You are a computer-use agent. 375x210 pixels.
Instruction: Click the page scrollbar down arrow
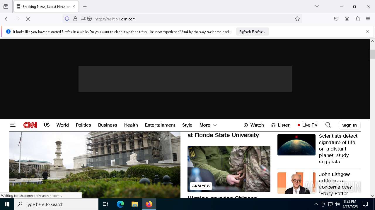pyautogui.click(x=372, y=196)
